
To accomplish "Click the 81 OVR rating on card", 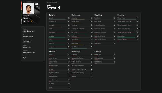I will 37,5.
